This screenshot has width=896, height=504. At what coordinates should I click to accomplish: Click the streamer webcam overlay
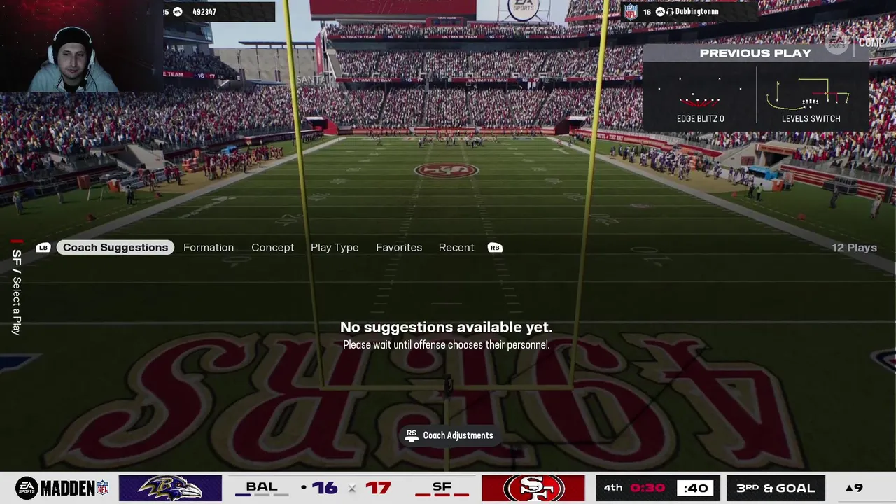pyautogui.click(x=81, y=46)
